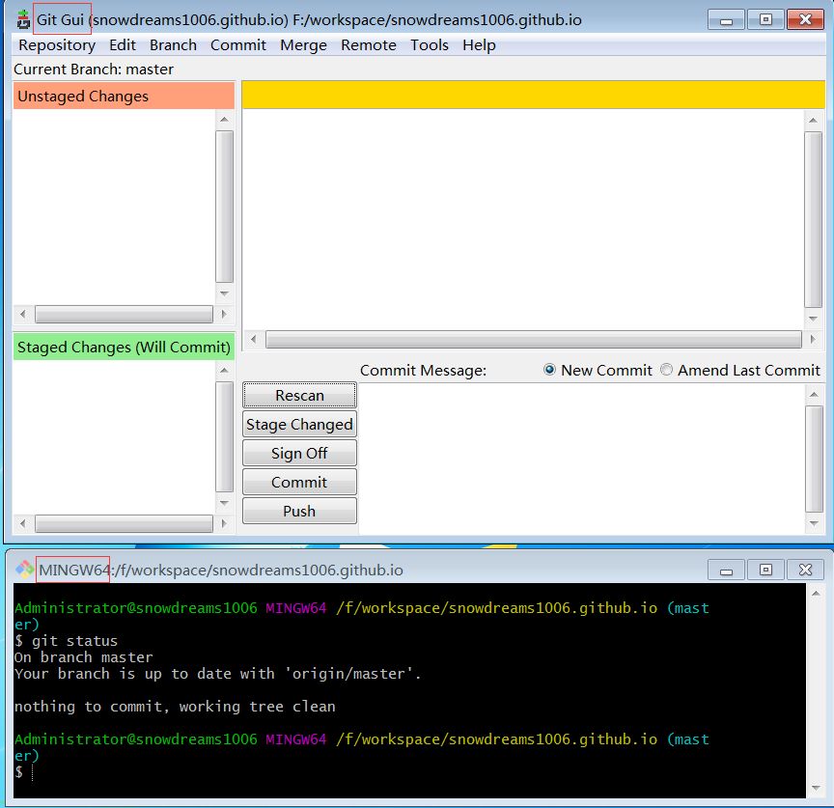Close the Git Gui window
Image resolution: width=834 pixels, height=808 pixels.
pyautogui.click(x=805, y=20)
